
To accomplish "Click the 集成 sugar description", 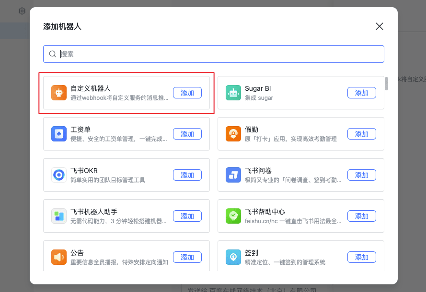I will [259, 98].
